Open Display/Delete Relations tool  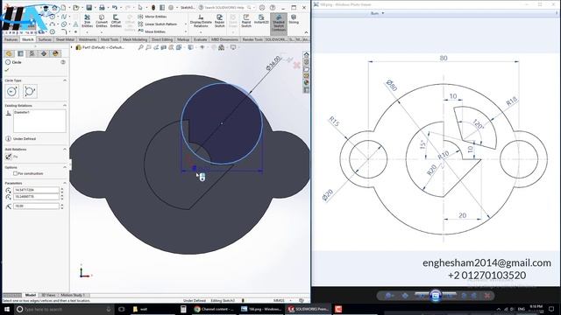201,21
